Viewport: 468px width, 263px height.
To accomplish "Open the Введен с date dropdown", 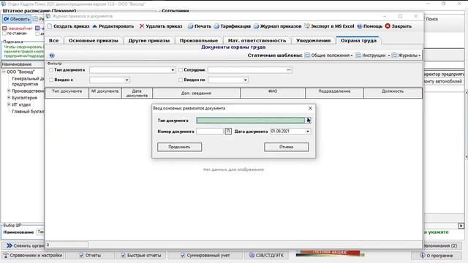I will click(x=127, y=80).
